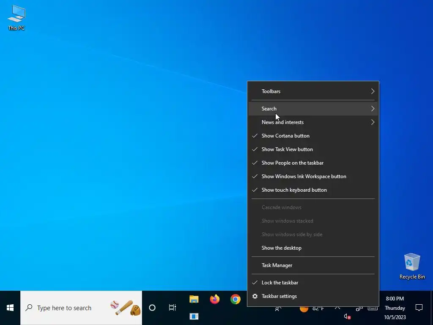Expand the Search submenu

(313, 109)
